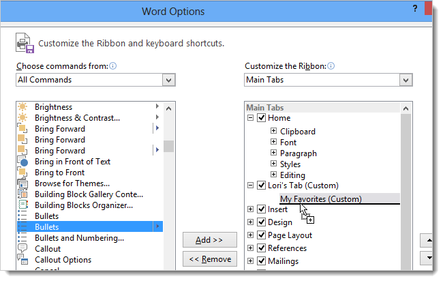This screenshot has width=443, height=281.
Task: Click the Bring to Front icon
Action: pyautogui.click(x=22, y=172)
